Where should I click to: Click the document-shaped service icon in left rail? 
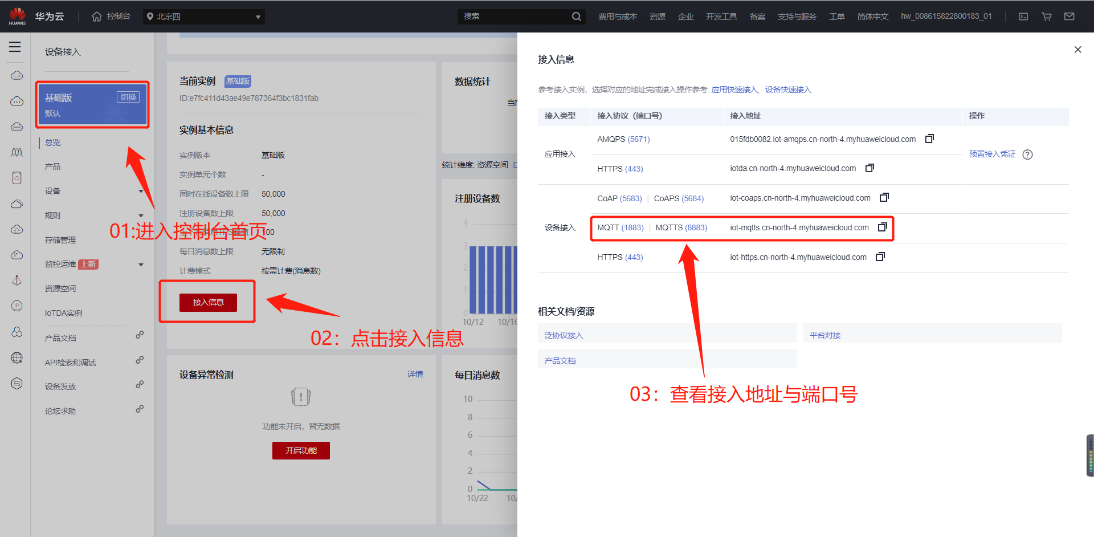[x=17, y=178]
